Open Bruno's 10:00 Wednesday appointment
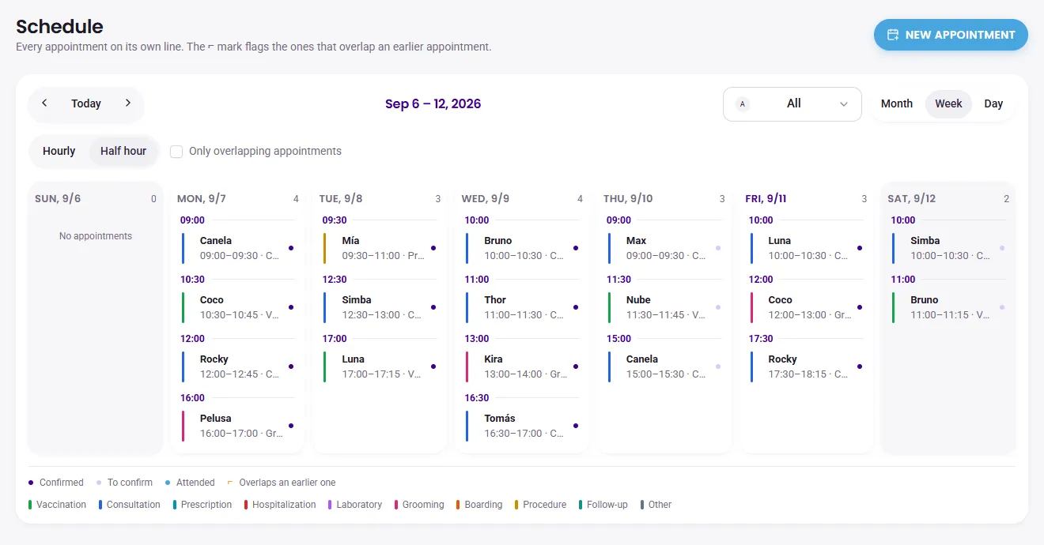 point(522,248)
